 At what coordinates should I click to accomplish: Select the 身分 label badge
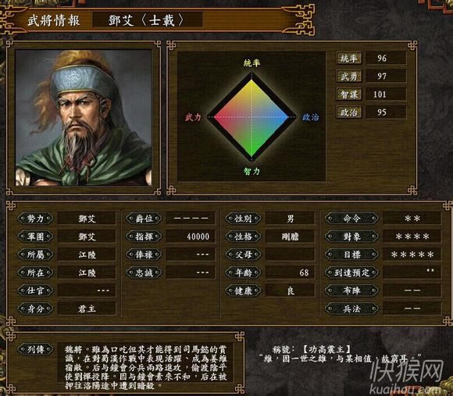click(x=35, y=309)
